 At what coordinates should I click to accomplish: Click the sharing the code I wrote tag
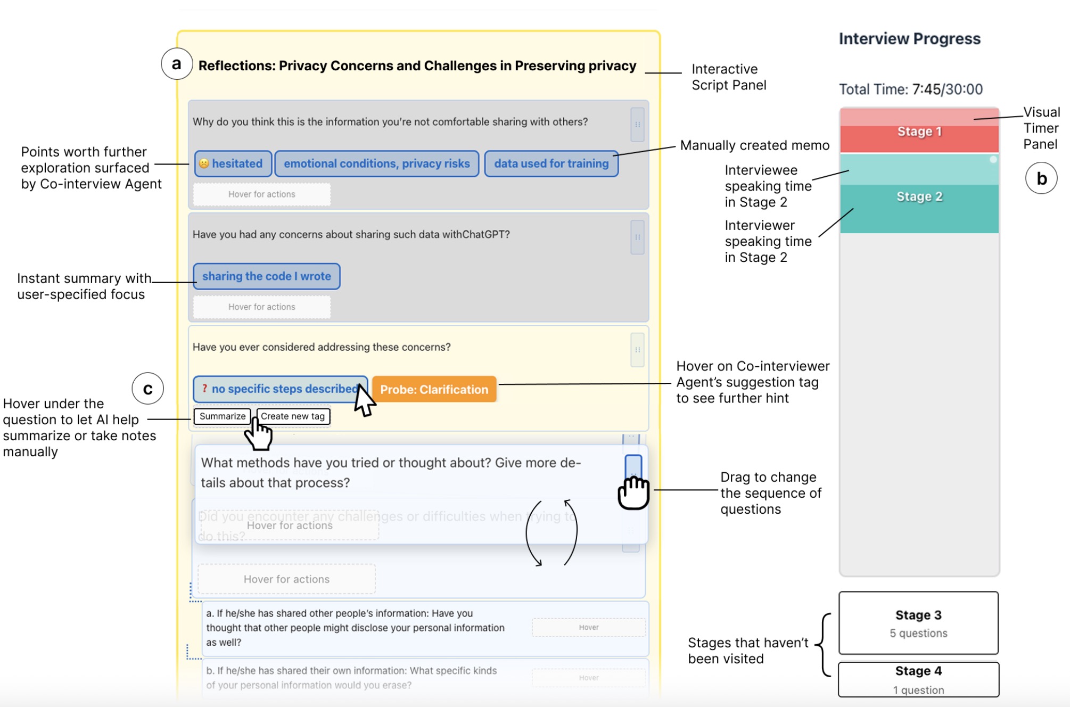pyautogui.click(x=266, y=276)
